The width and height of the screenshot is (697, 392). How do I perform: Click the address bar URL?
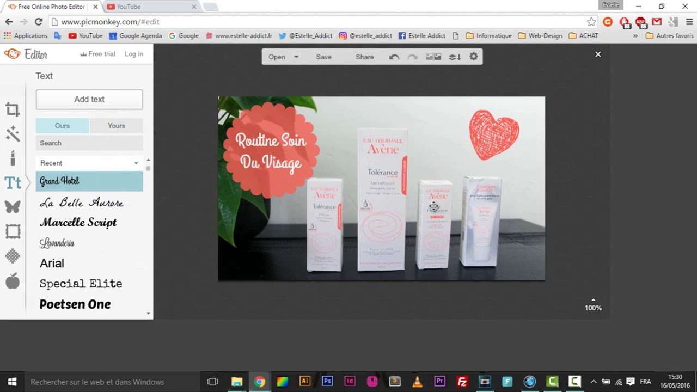110,22
